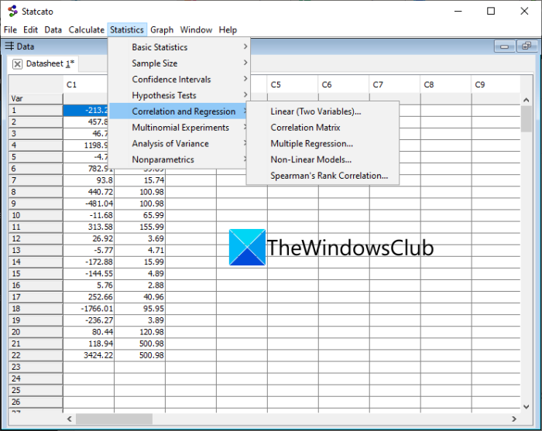542x431 pixels.
Task: Maximize the Statcato window
Action: (491, 11)
